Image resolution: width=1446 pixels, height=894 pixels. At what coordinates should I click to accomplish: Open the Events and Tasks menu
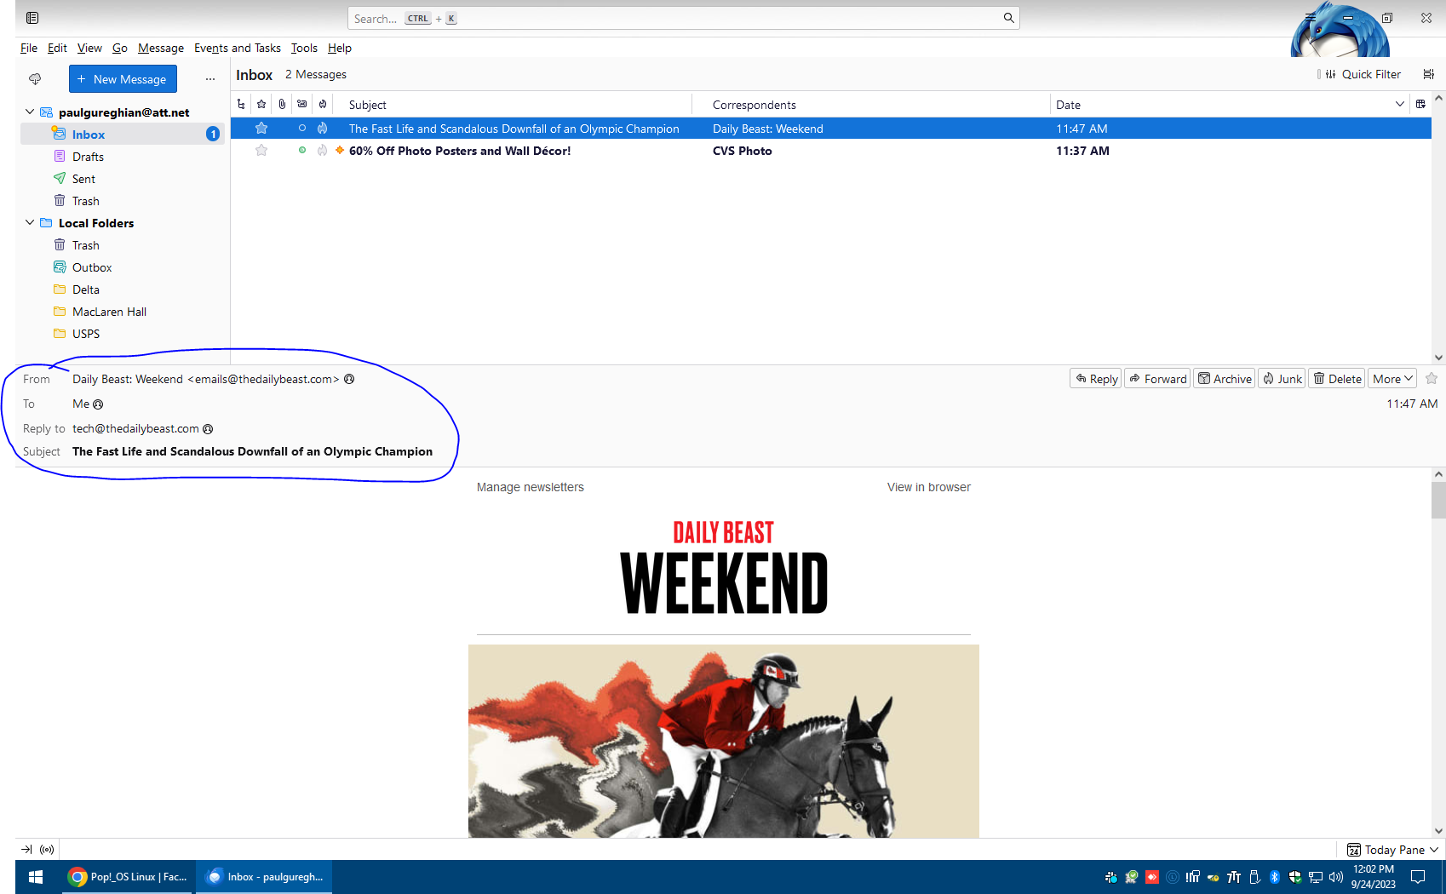238,48
